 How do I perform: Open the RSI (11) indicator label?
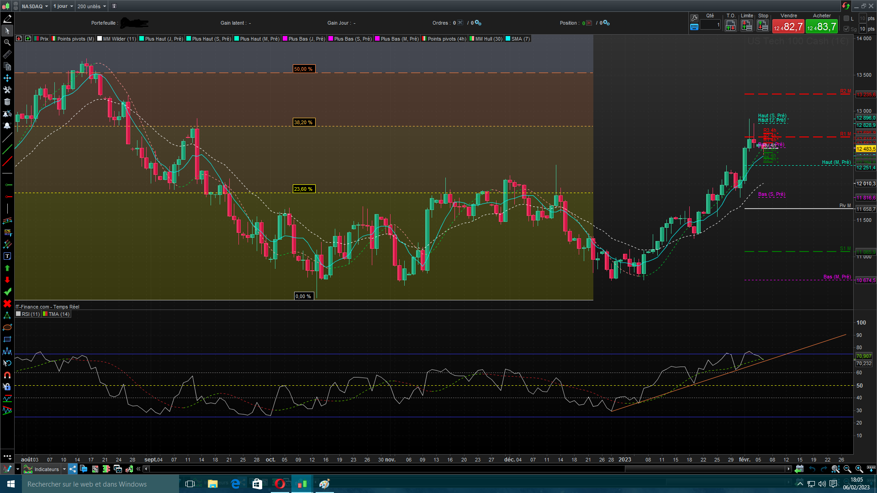tap(31, 314)
